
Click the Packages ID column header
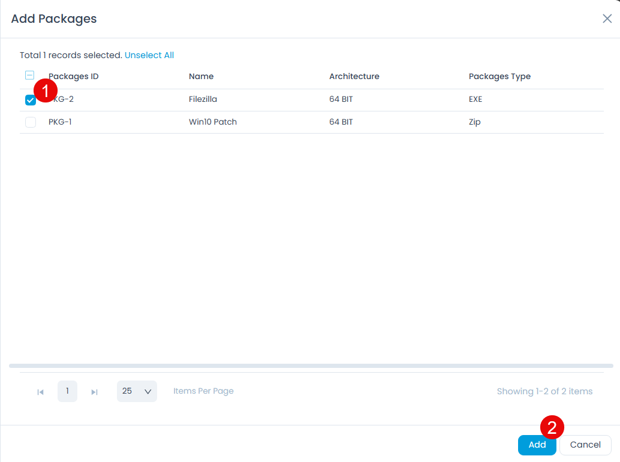click(73, 76)
